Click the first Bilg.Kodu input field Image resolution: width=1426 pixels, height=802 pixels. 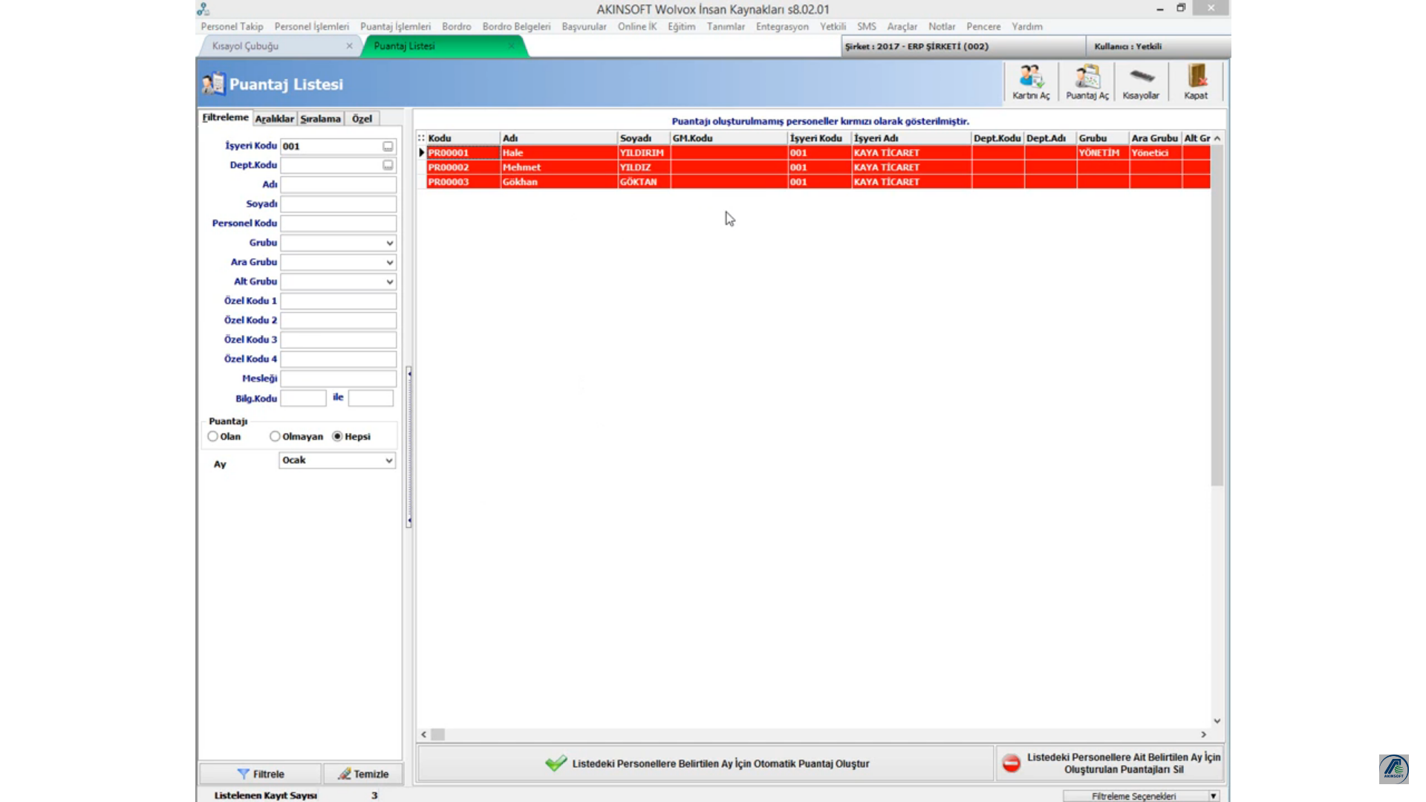click(303, 399)
